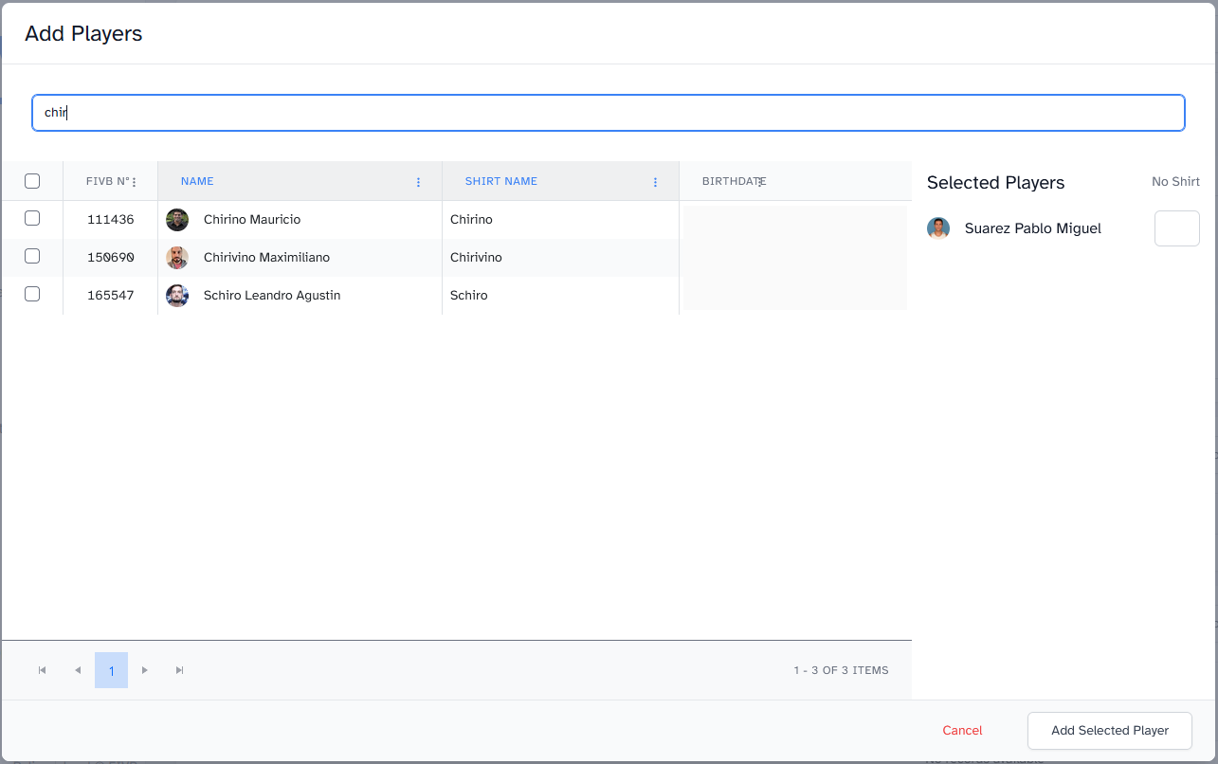
Task: Go to the next page arrow
Action: pyautogui.click(x=145, y=670)
